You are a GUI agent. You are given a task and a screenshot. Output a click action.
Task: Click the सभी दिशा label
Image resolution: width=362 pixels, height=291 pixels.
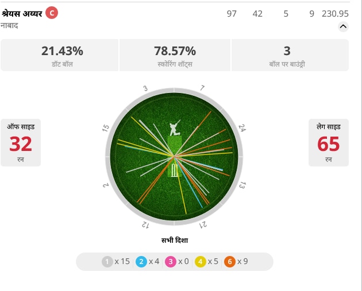pos(175,240)
